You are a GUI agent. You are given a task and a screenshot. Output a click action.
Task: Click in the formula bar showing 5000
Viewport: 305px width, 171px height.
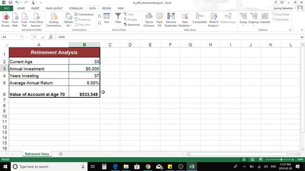click(178, 37)
